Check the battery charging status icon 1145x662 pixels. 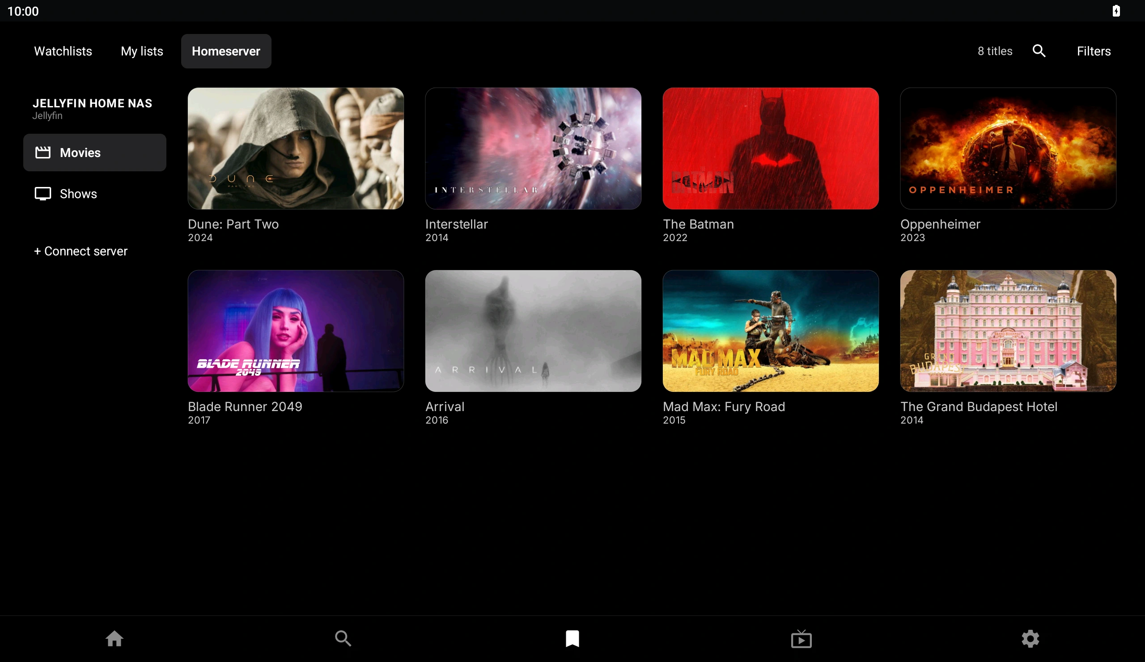pos(1116,10)
